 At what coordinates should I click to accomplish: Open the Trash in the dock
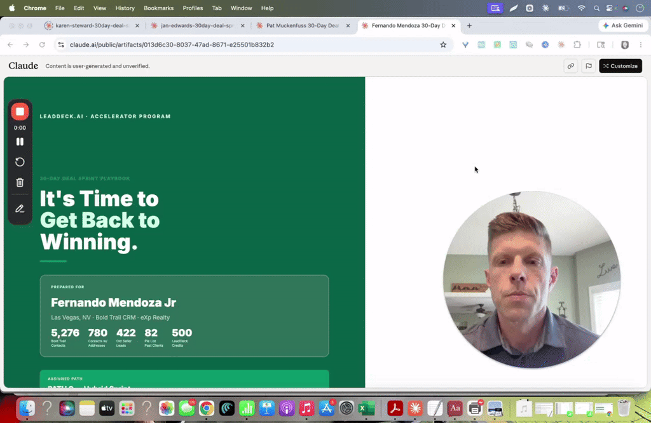click(x=624, y=408)
